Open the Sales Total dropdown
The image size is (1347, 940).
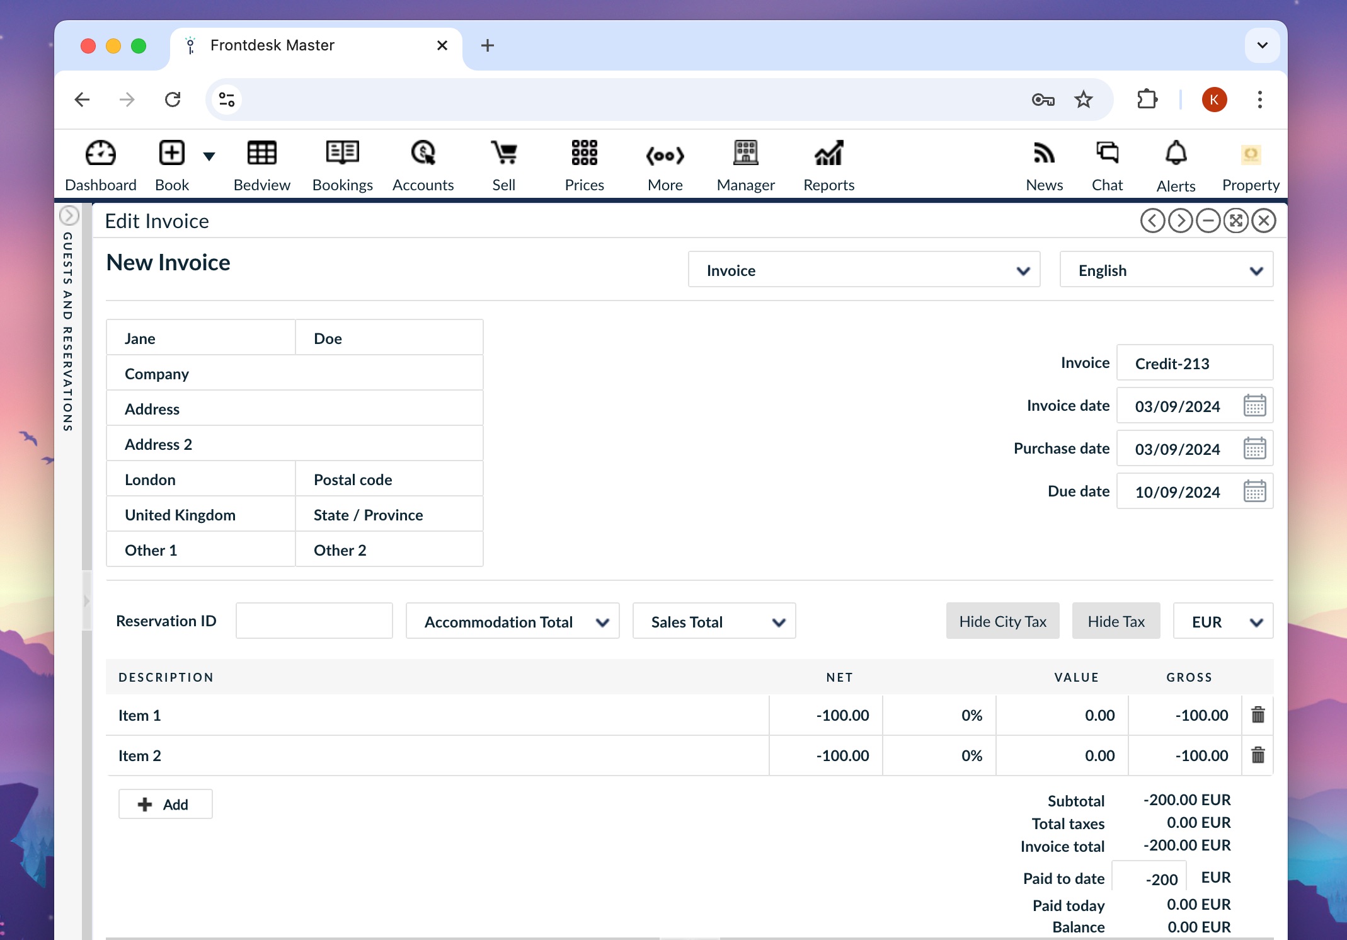pos(714,621)
